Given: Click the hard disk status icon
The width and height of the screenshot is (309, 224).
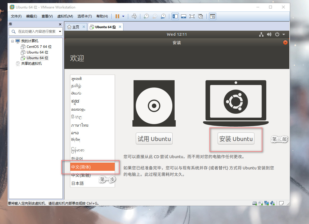Looking at the screenshot, I should [255, 203].
